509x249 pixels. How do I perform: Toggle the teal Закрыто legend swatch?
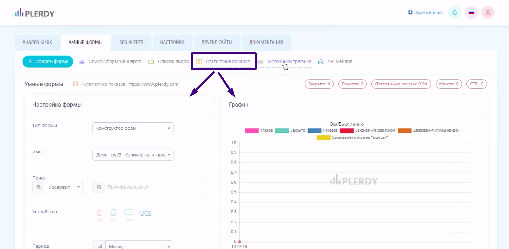click(282, 131)
